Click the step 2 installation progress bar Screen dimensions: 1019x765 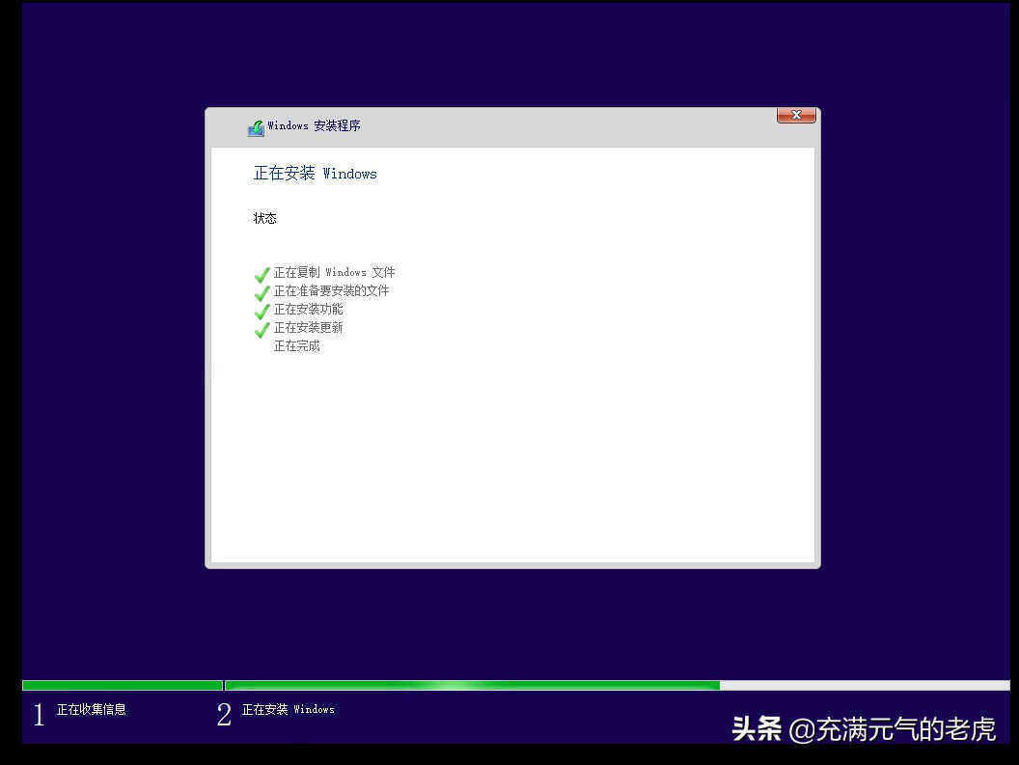618,685
